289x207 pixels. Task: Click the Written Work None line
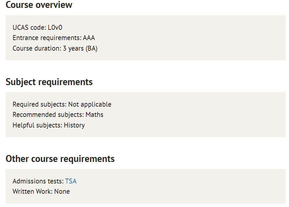(41, 191)
